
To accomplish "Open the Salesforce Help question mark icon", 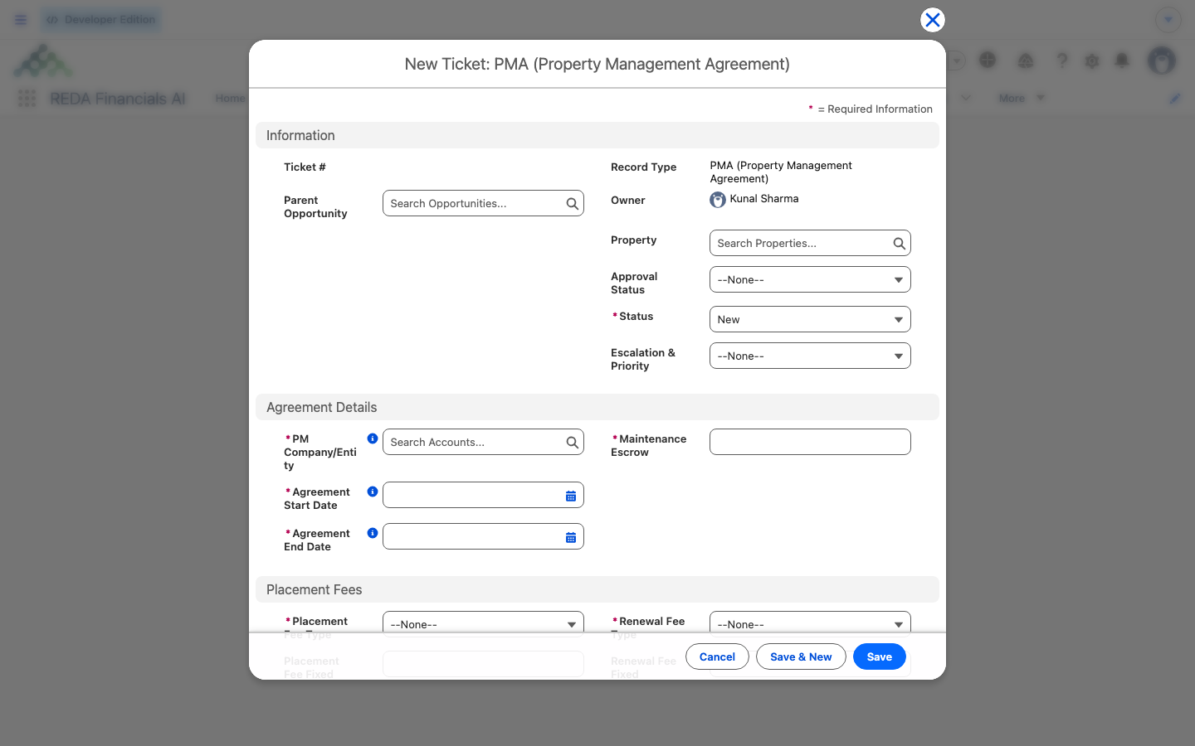I will click(x=1062, y=61).
